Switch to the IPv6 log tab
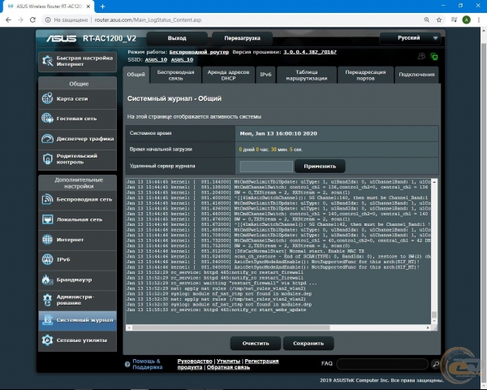This screenshot has width=487, height=390. pos(265,75)
